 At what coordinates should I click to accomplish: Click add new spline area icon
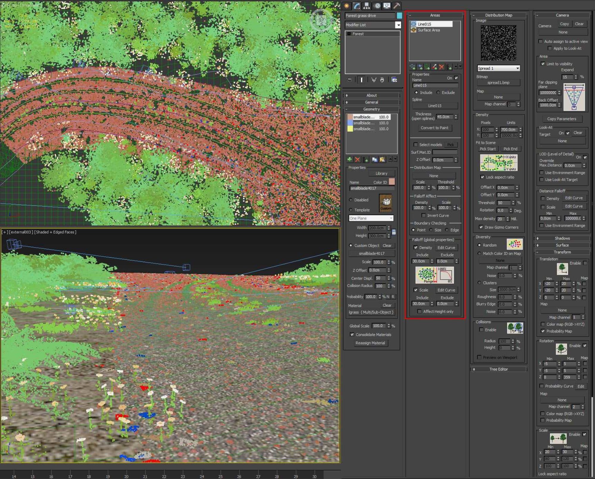(x=413, y=67)
